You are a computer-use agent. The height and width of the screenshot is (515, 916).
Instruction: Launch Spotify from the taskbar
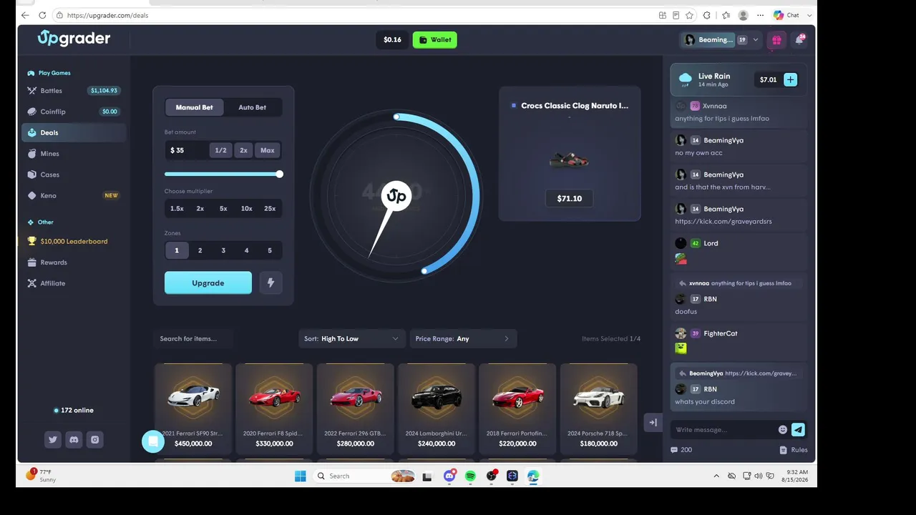(470, 476)
